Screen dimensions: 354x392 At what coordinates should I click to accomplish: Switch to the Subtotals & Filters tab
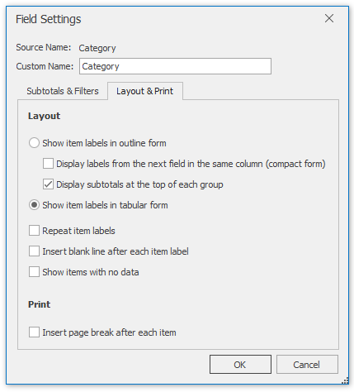(63, 91)
